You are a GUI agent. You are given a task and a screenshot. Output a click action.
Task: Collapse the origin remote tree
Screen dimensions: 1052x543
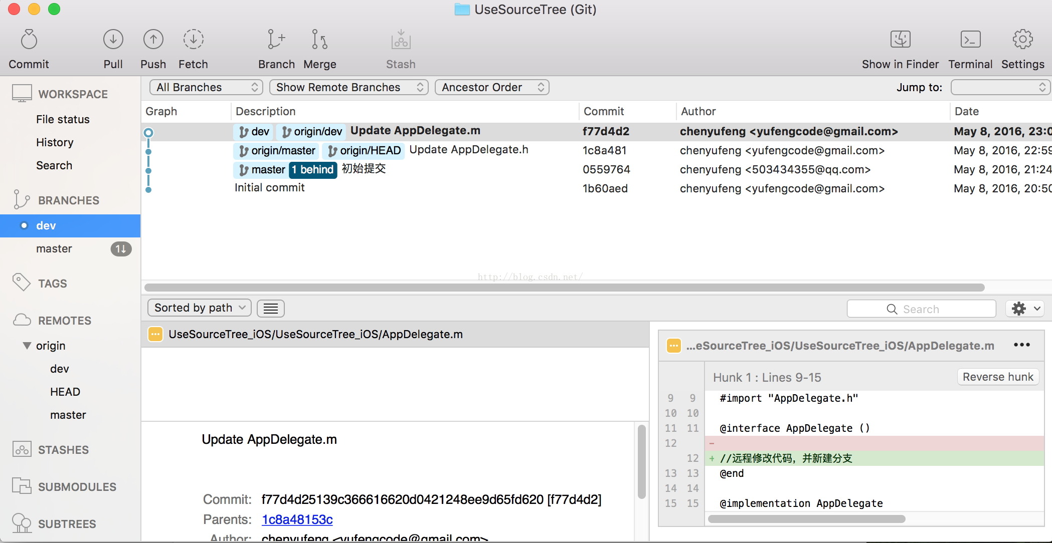point(27,346)
